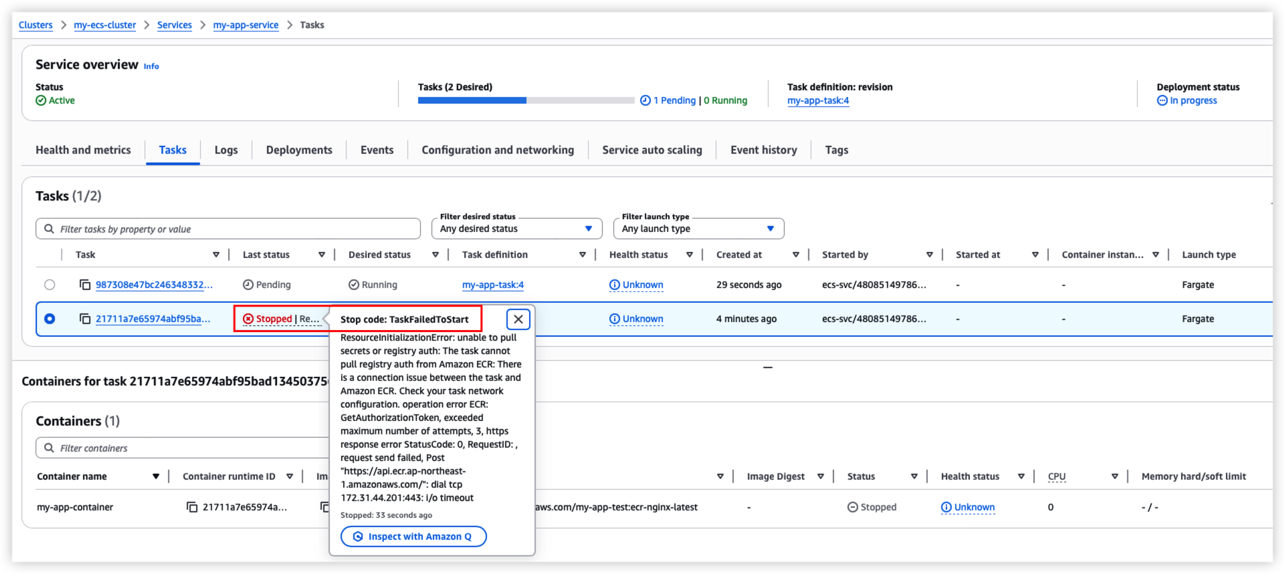Close the stop code popover
The height and width of the screenshot is (574, 1285).
pos(518,319)
